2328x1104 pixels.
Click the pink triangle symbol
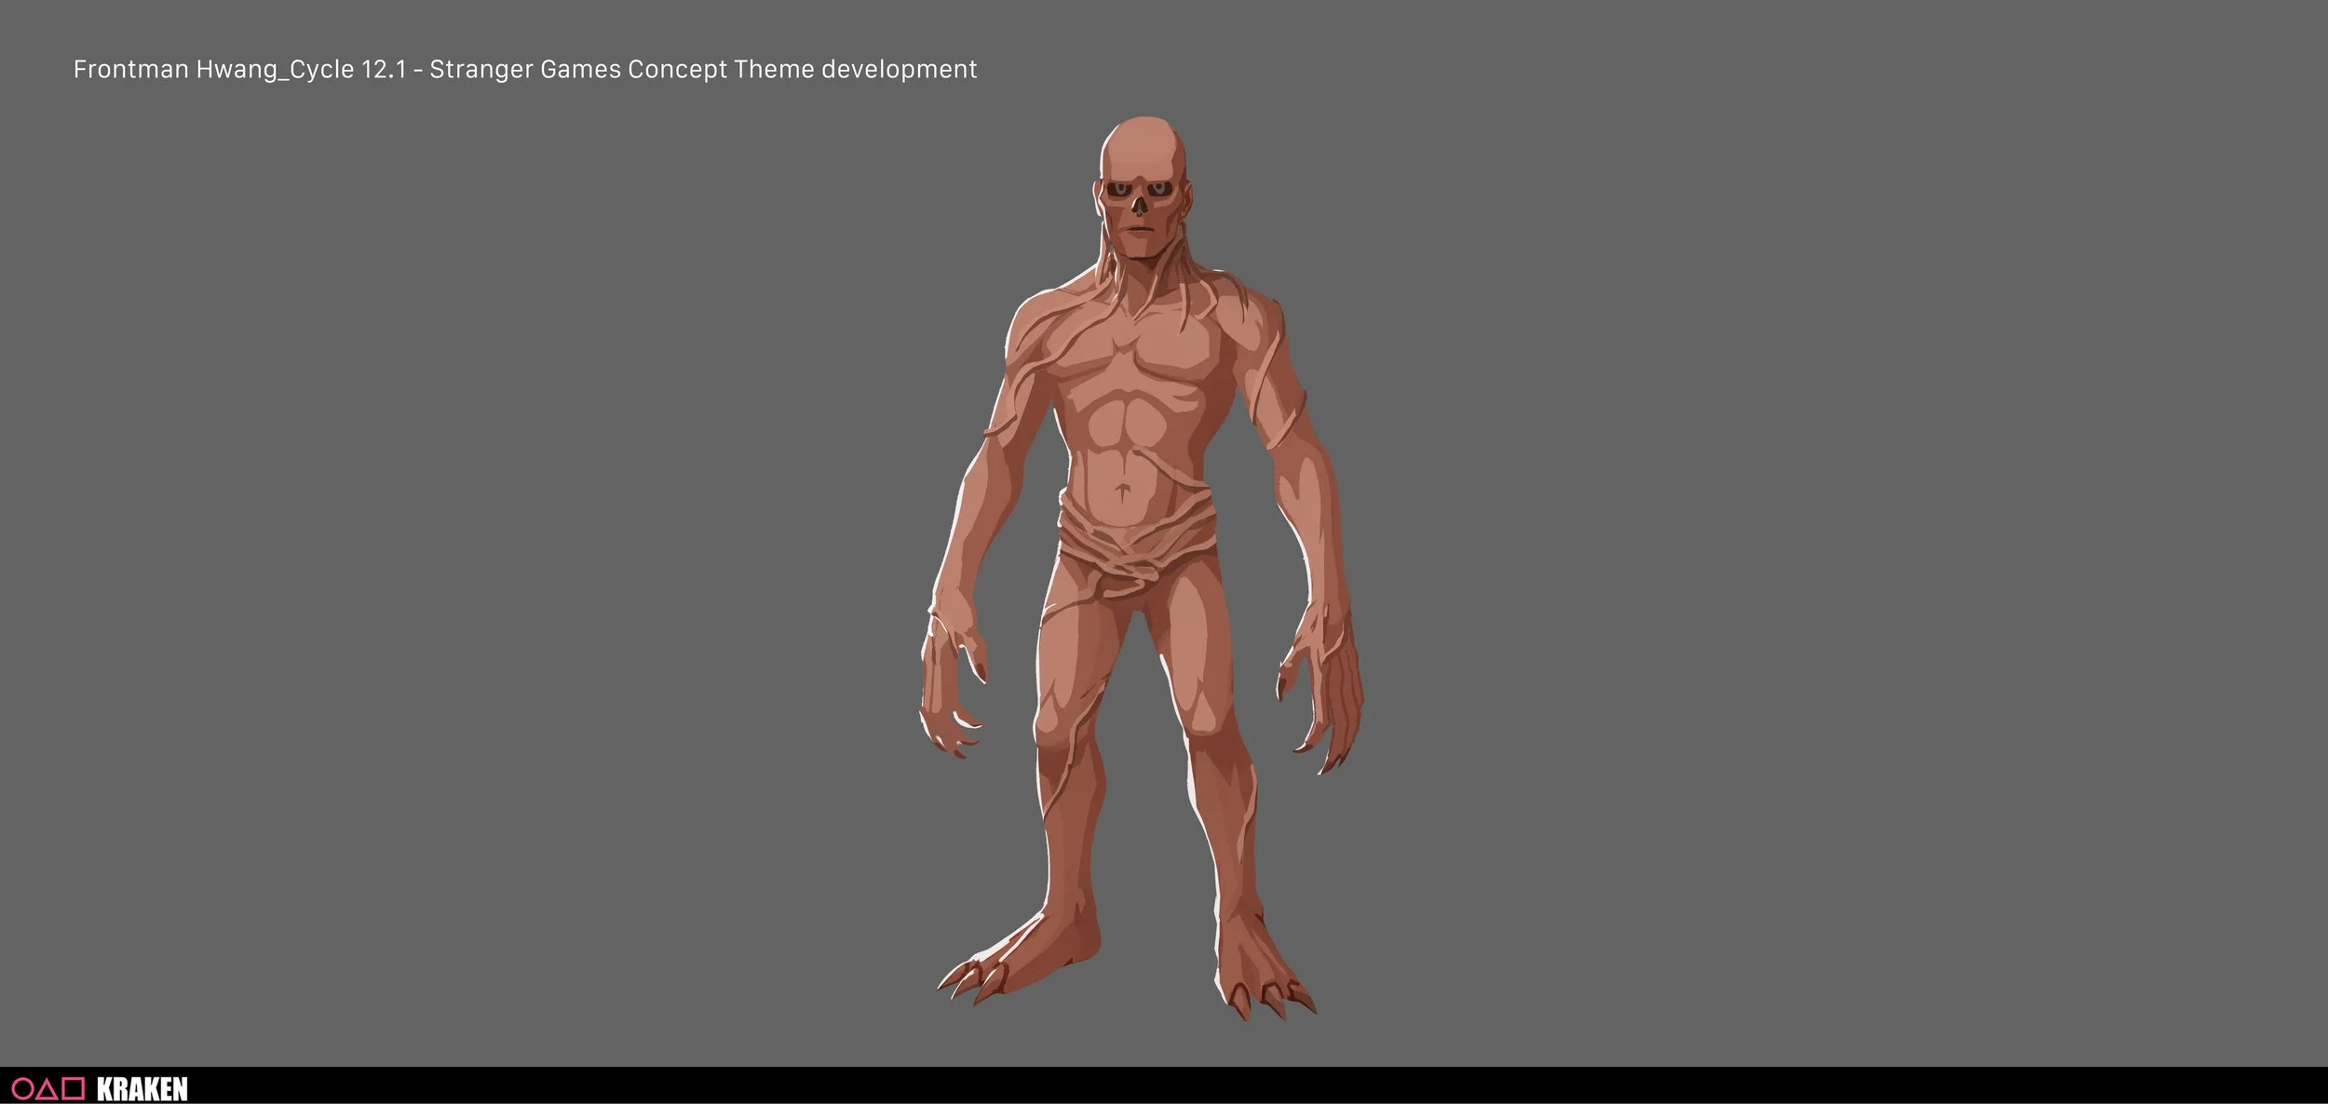47,1088
